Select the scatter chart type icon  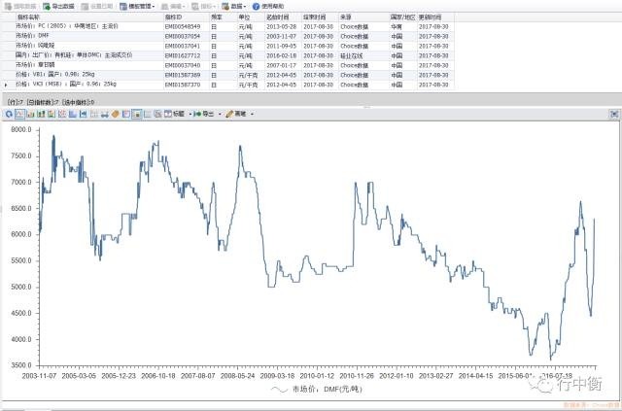point(62,115)
